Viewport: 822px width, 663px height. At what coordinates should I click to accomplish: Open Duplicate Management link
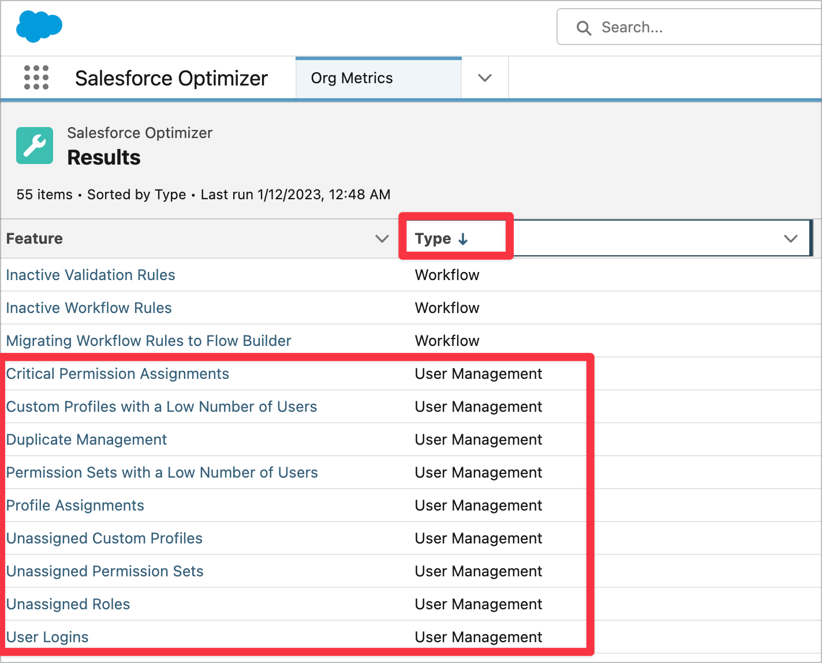coord(87,439)
